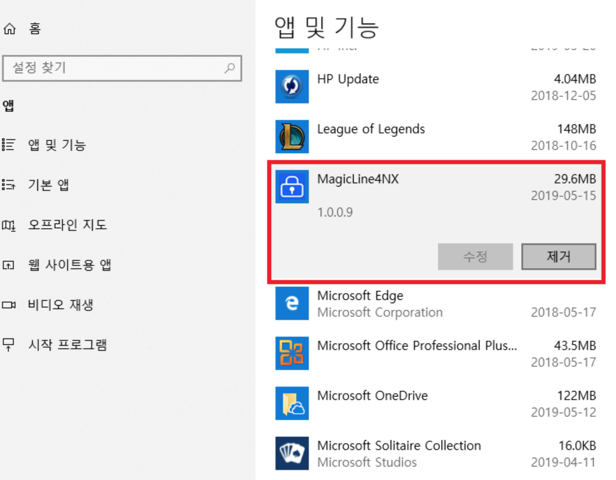Click the Microsoft OneDrive icon
Viewport: 616px width, 480px height.
292,403
